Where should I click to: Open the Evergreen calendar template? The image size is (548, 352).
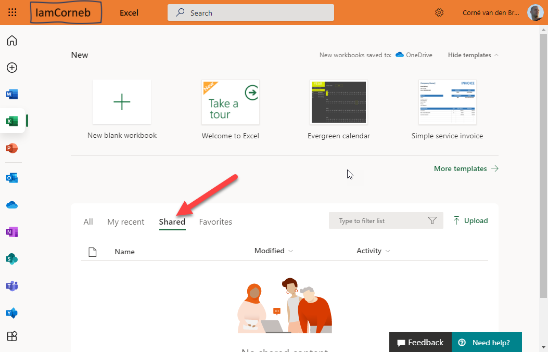point(339,110)
